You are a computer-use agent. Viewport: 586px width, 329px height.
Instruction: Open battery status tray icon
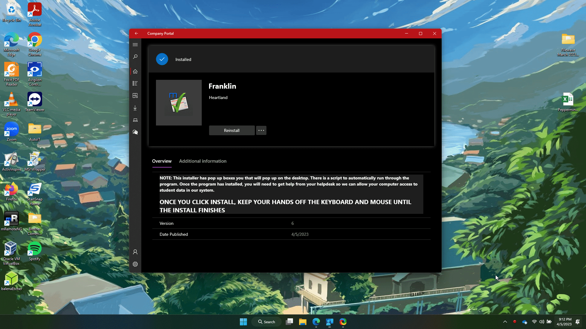coord(549,322)
